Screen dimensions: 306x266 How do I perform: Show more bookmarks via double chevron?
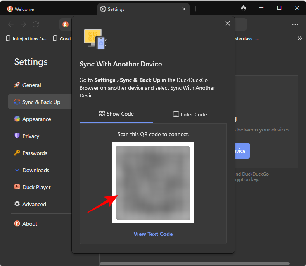(x=300, y=38)
